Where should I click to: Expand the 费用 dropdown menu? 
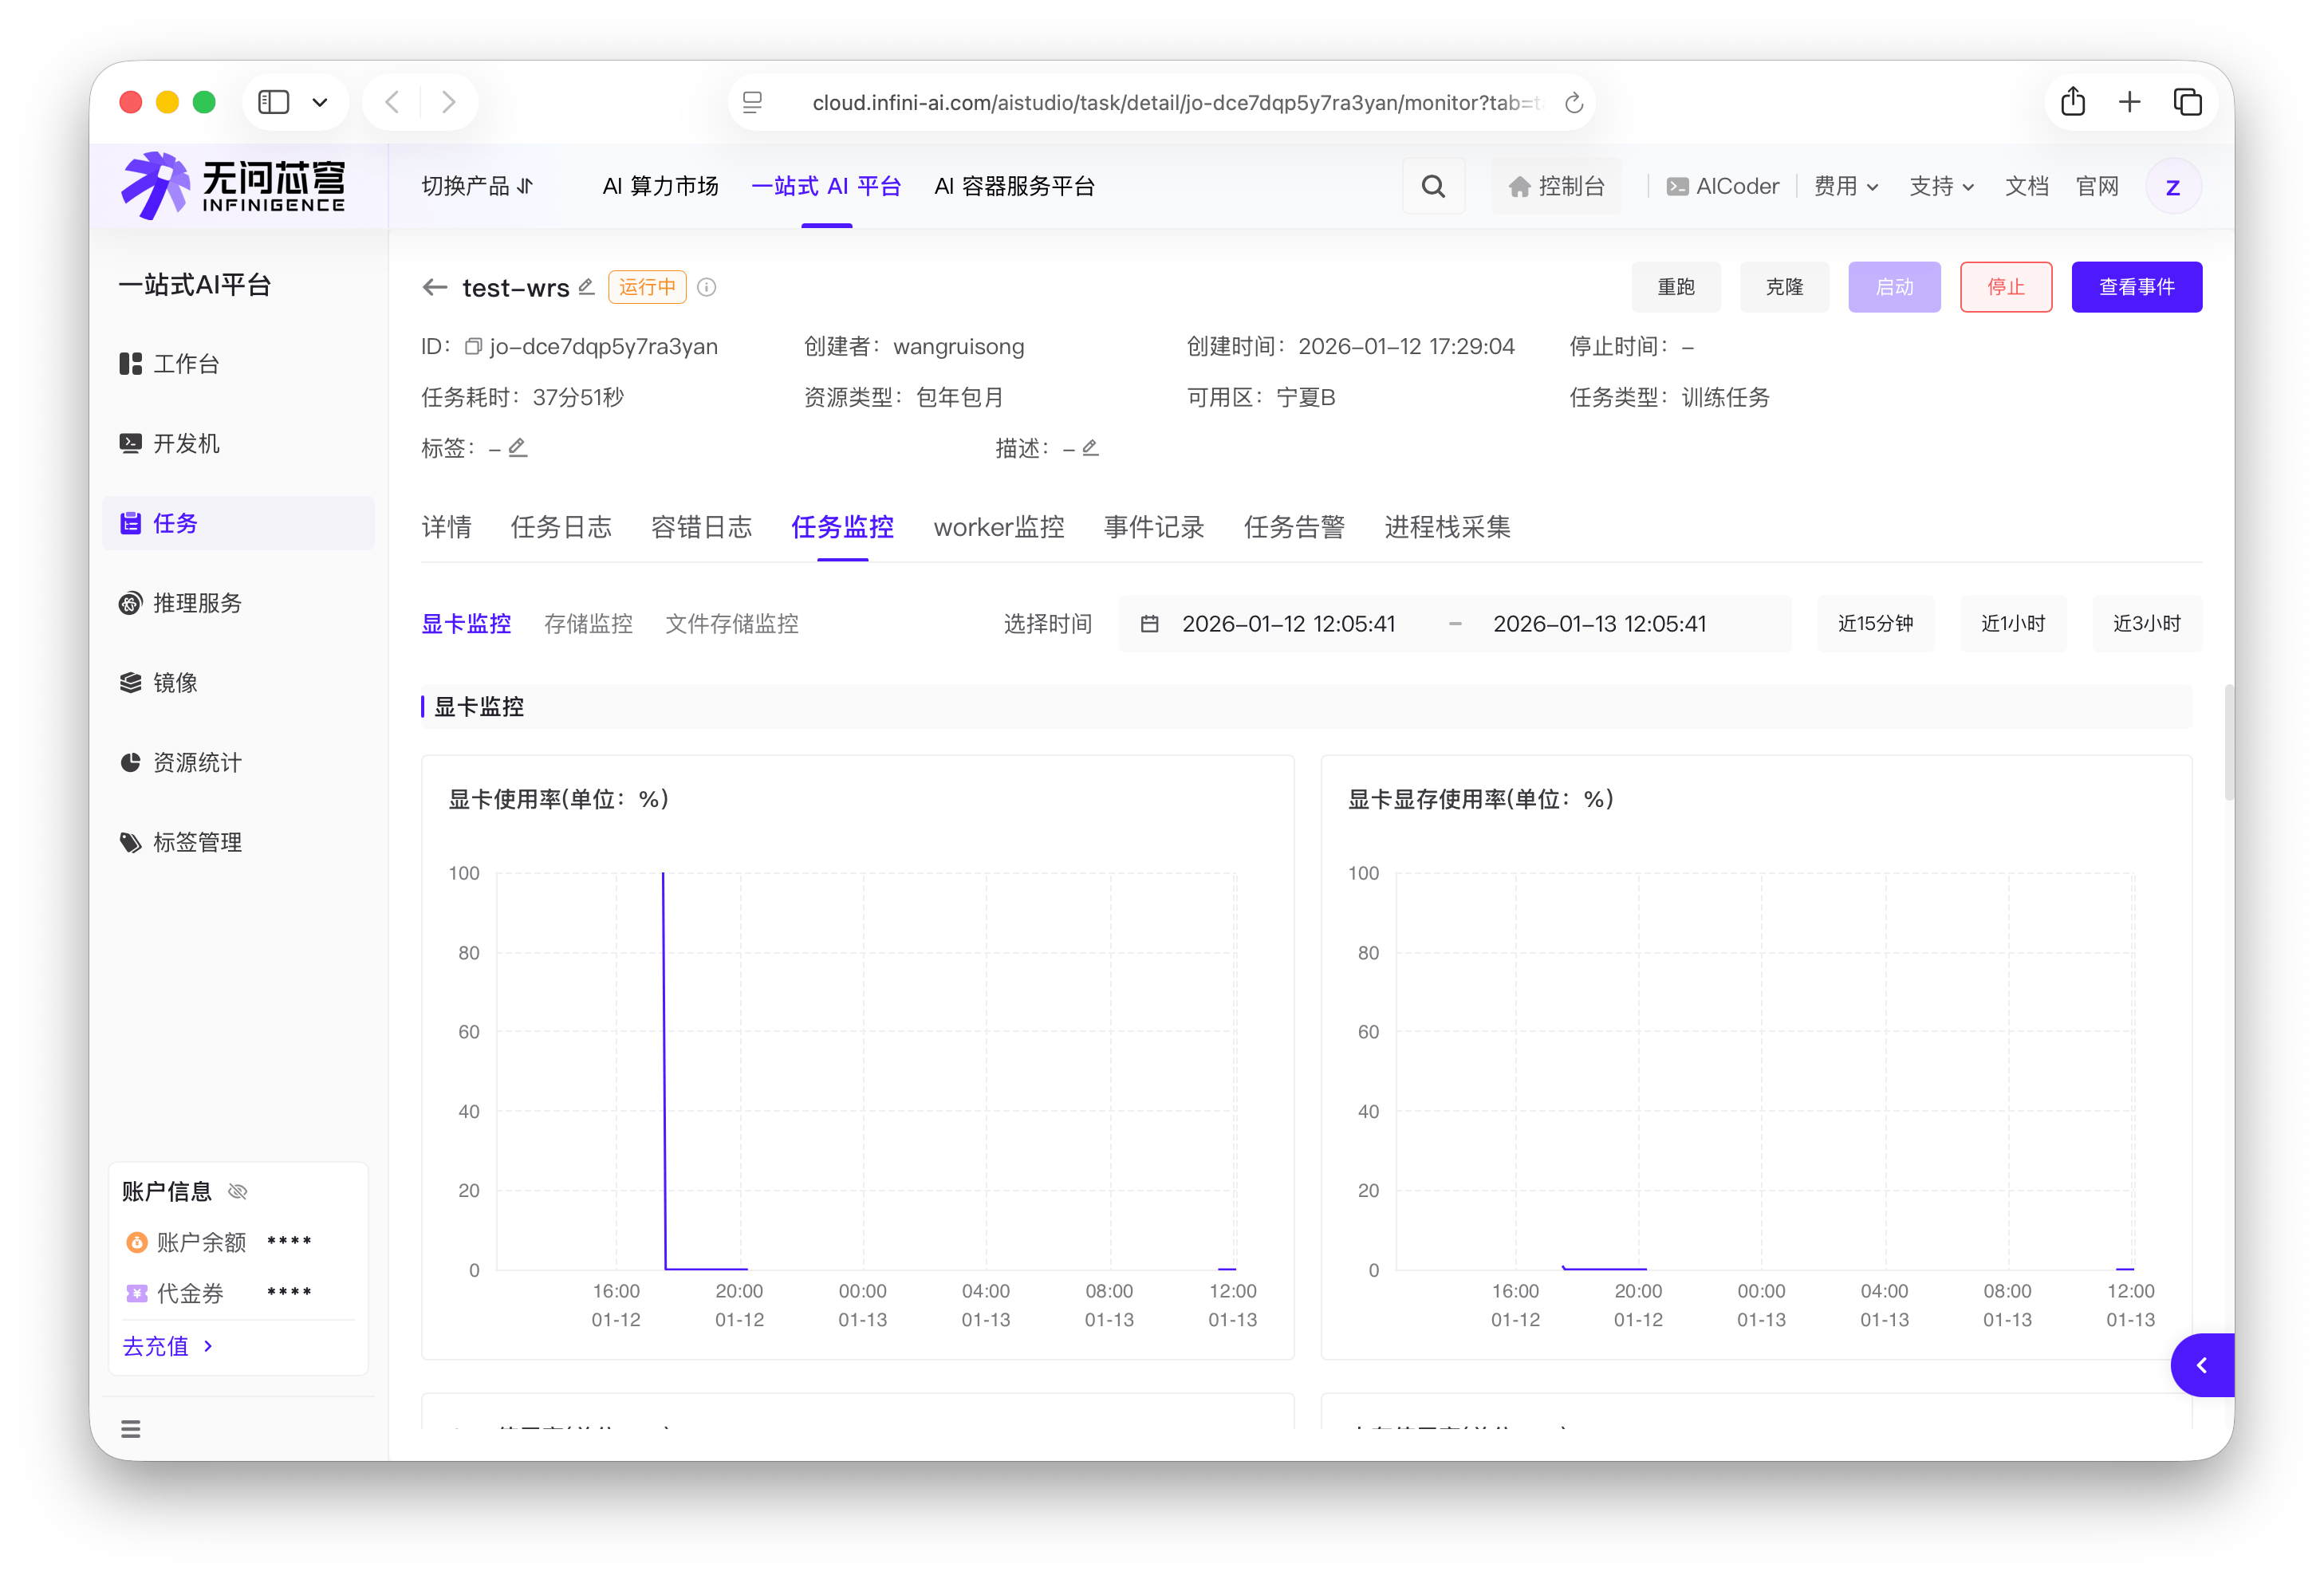pos(1845,186)
